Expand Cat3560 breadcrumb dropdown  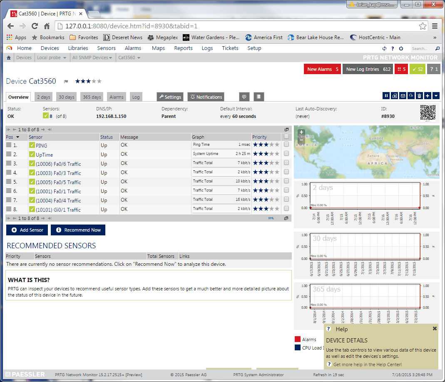[139, 58]
